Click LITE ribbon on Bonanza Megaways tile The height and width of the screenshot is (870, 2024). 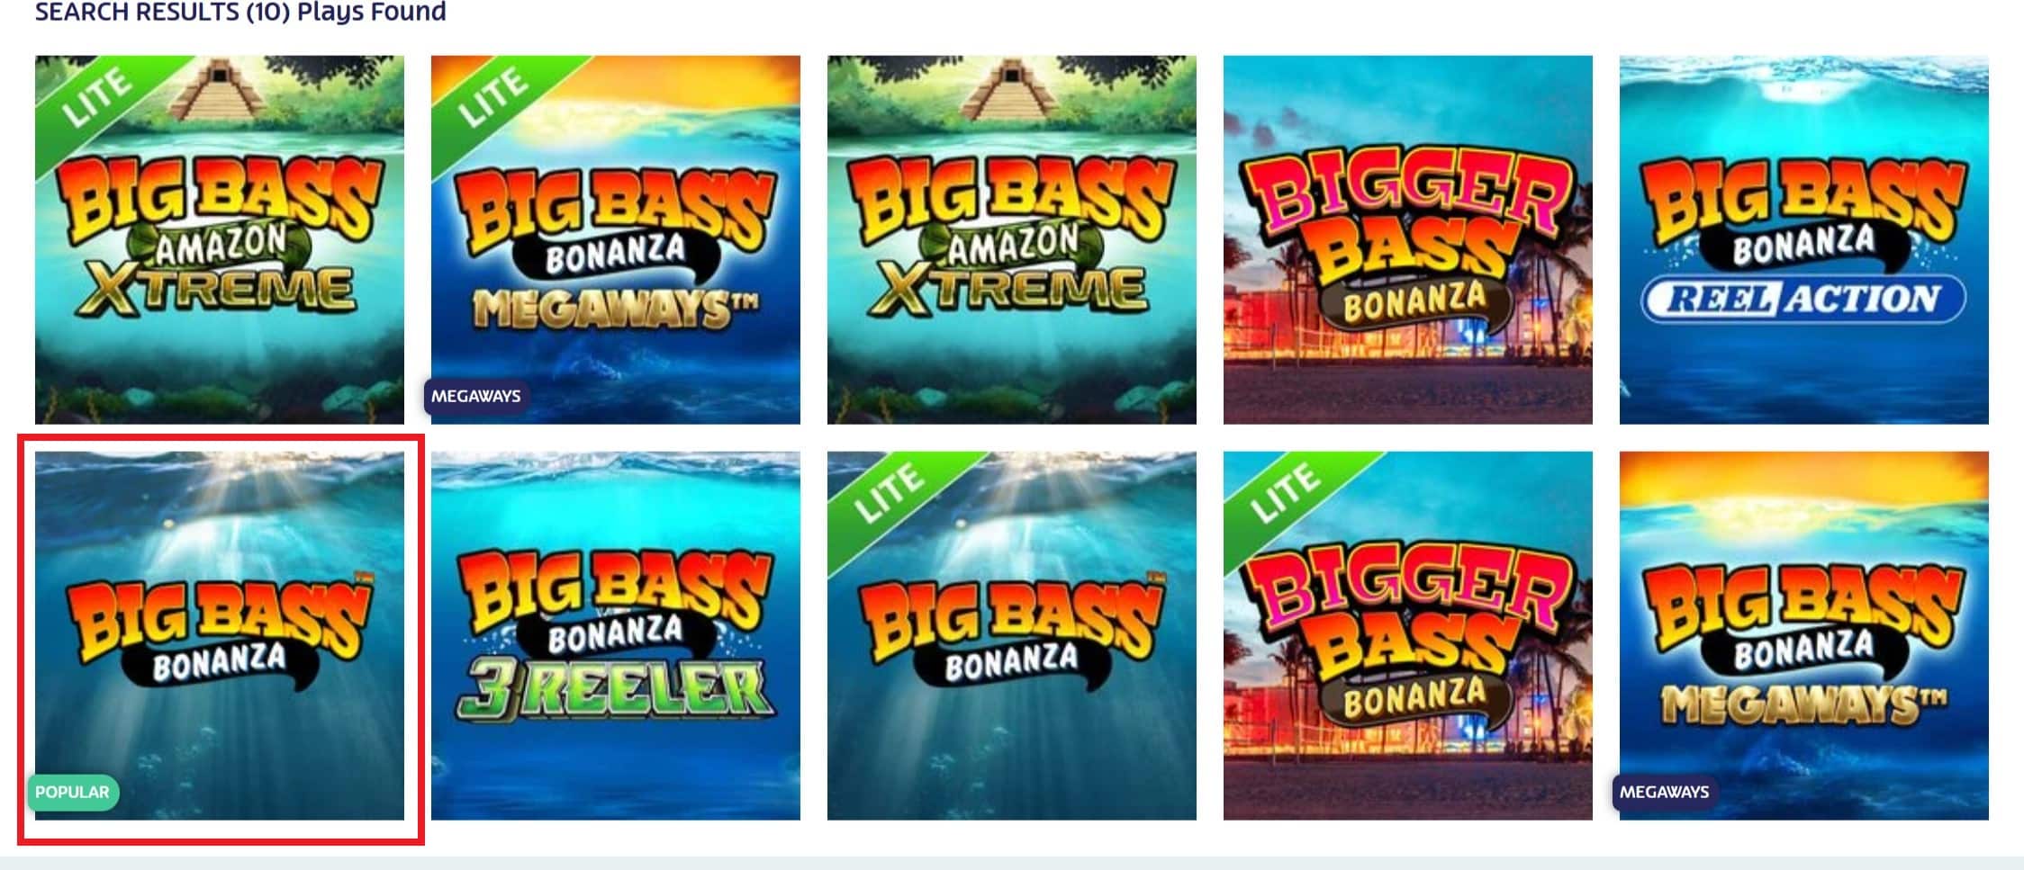click(493, 97)
